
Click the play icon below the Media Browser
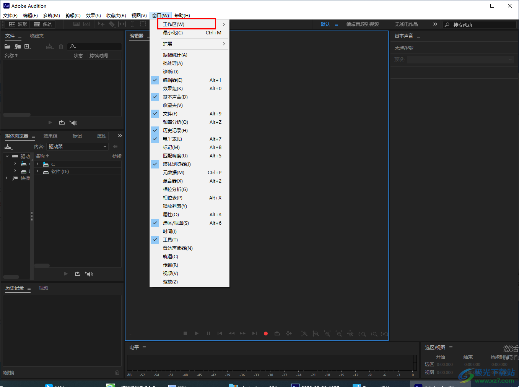click(66, 274)
